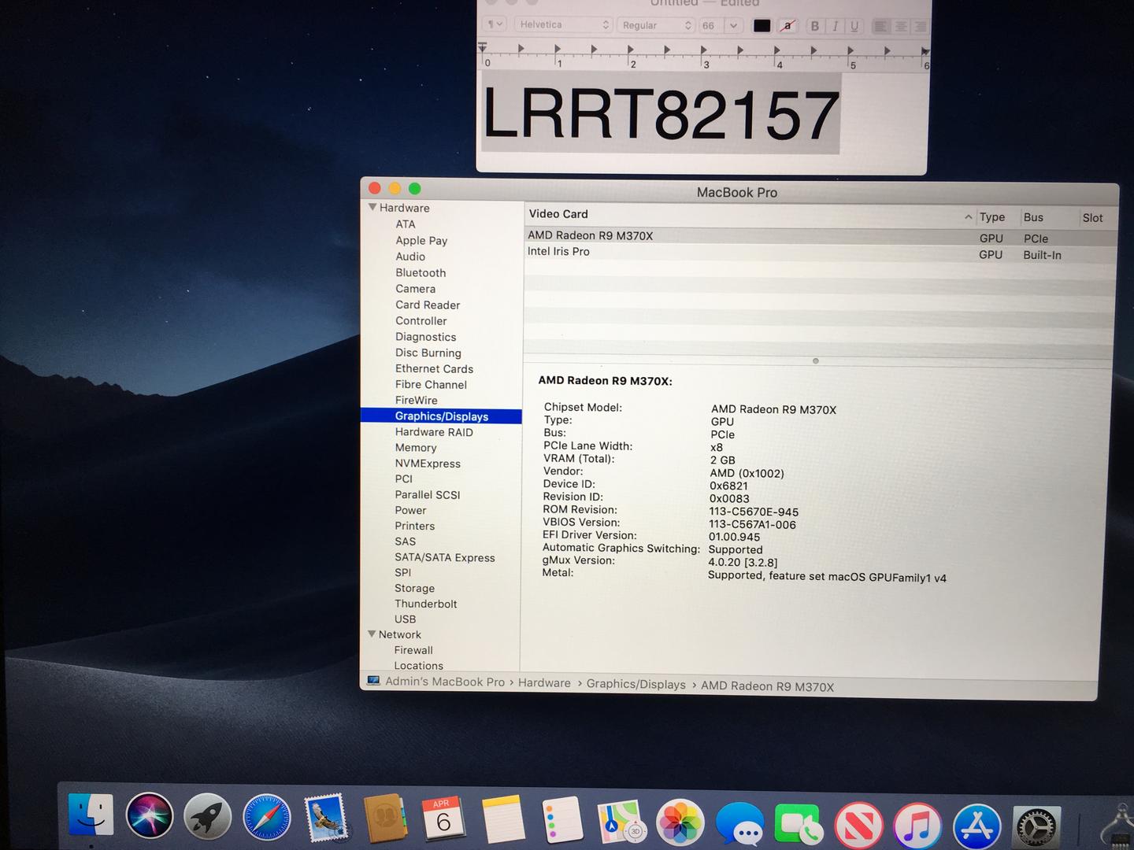
Task: Click the TextEdit ruler
Action: pos(704,57)
